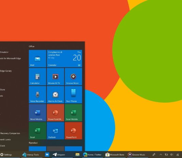182x158 pixels.
Task: Select the 'for Microsoft Edge' app entry
Action: 10,58
